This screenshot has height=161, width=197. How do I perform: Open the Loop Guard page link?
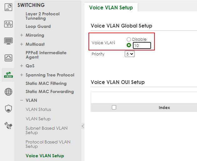(x=38, y=26)
